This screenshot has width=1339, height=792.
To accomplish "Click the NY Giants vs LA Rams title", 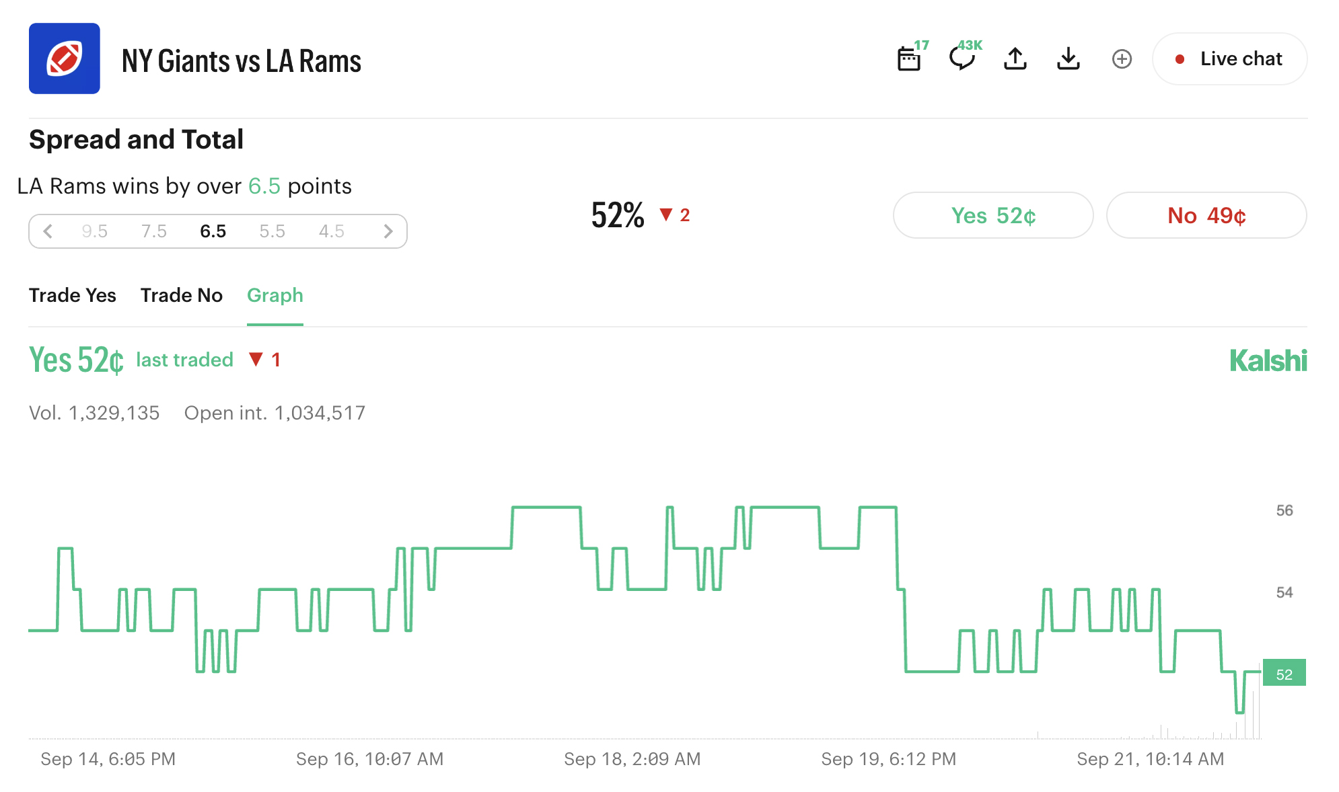I will (x=242, y=61).
